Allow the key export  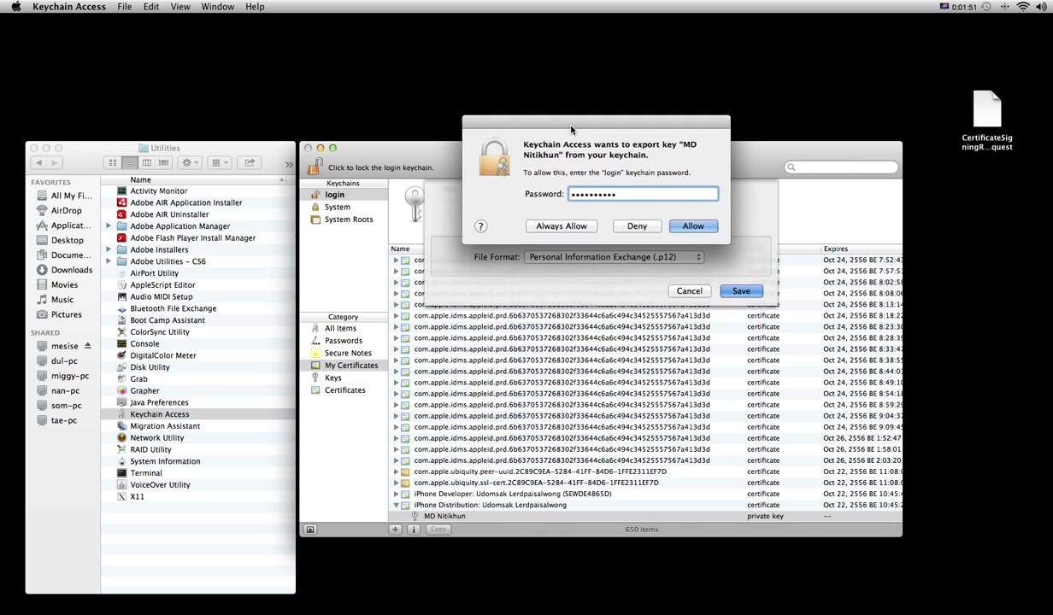pyautogui.click(x=693, y=226)
